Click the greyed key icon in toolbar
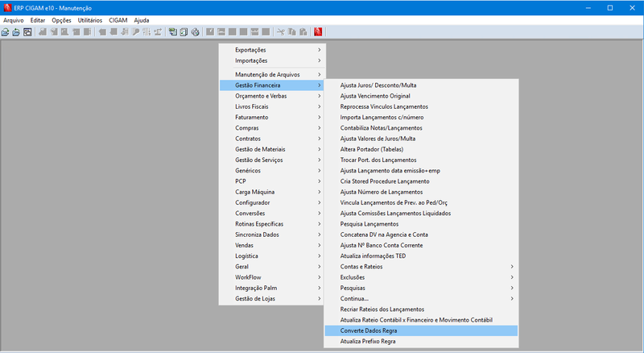The width and height of the screenshot is (644, 353). (135, 31)
